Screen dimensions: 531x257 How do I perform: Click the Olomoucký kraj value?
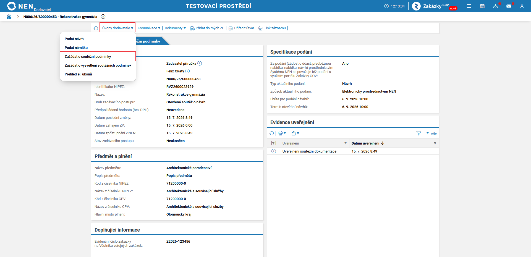point(179,214)
